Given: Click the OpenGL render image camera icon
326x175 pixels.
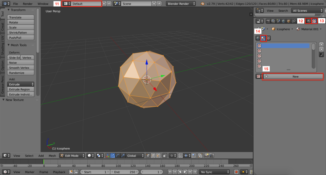Looking at the screenshot, I should [206, 156].
